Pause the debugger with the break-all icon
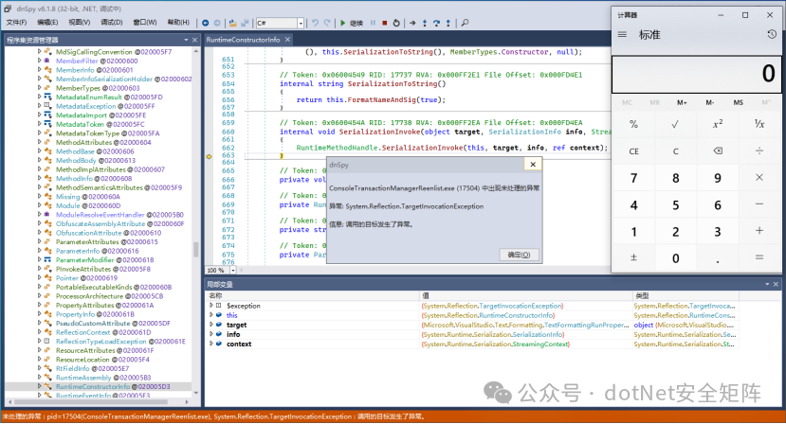This screenshot has width=786, height=424. point(373,23)
